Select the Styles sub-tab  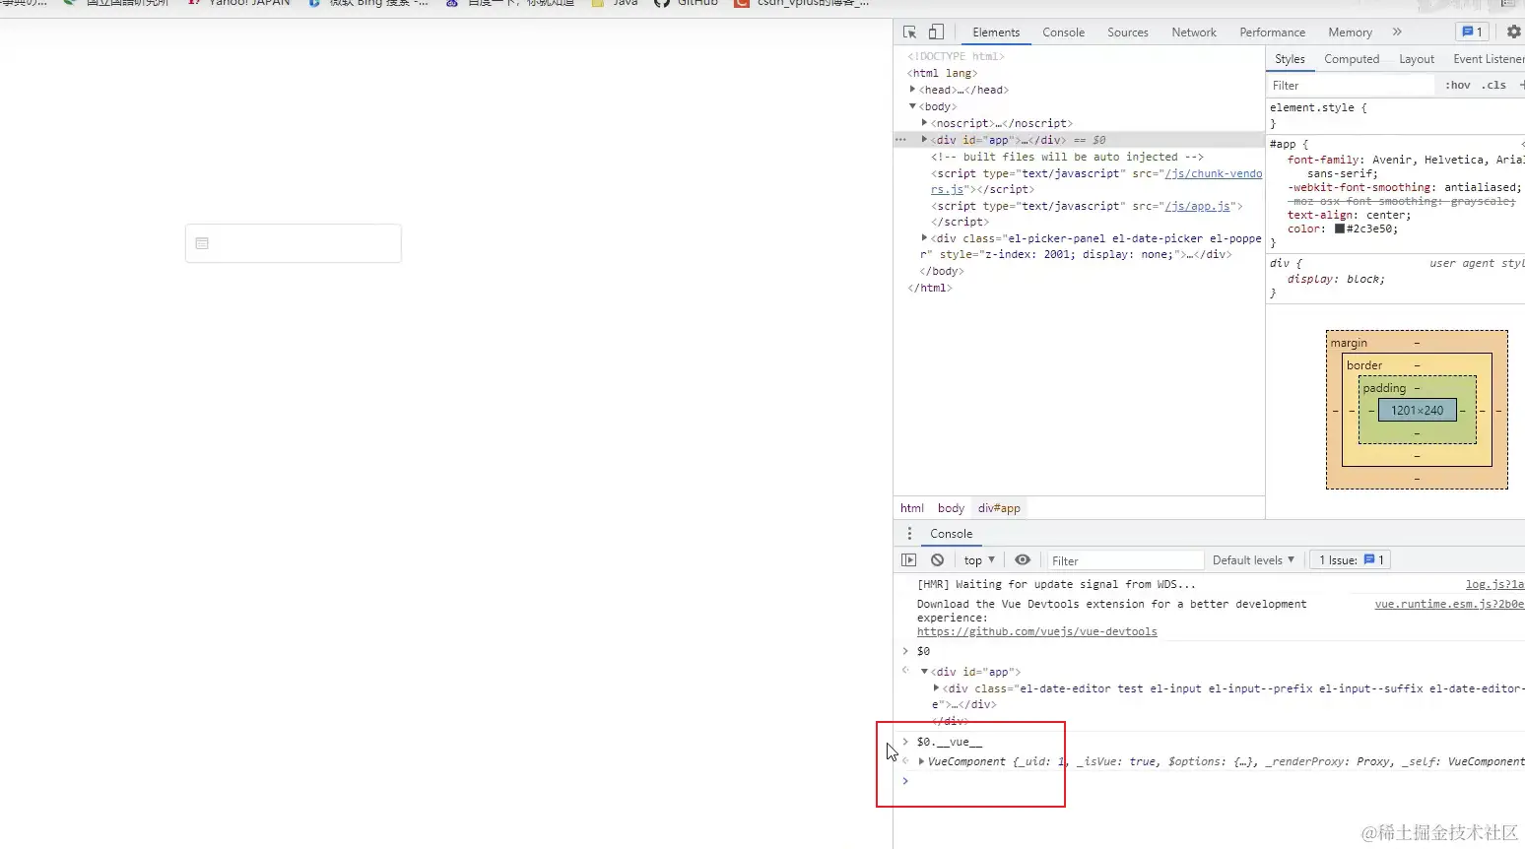coord(1290,59)
